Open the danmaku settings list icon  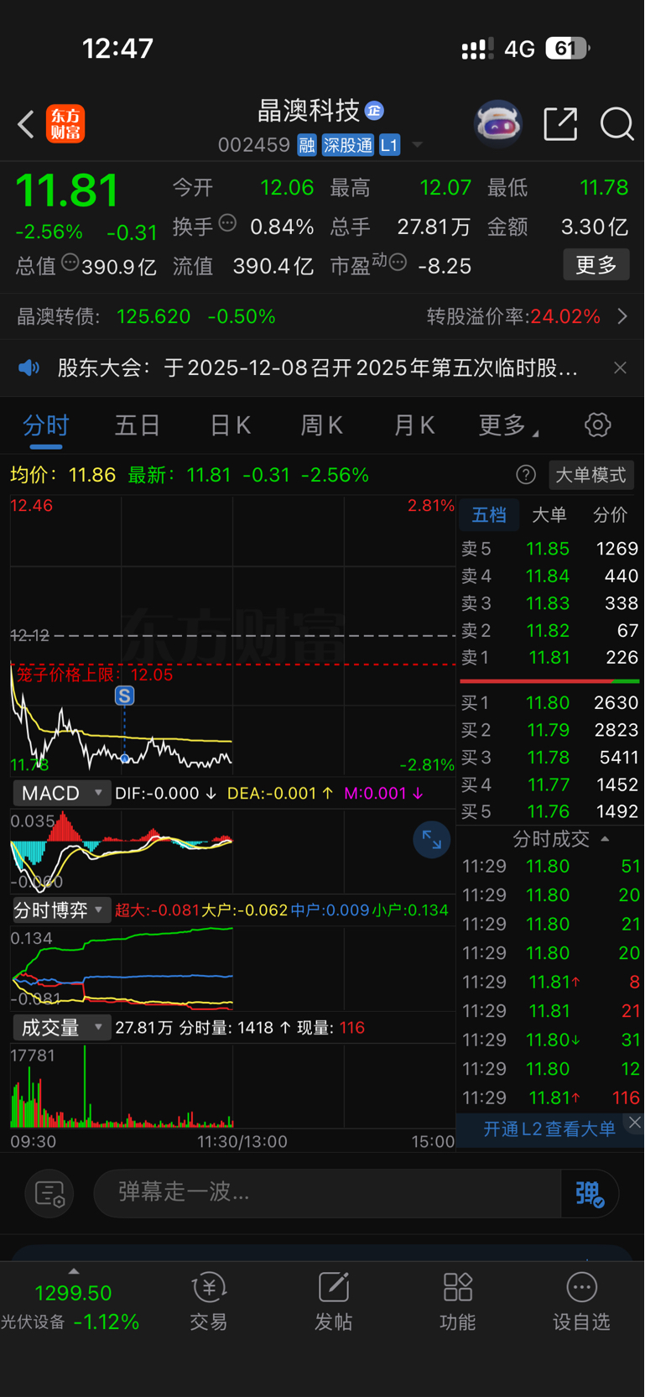49,1193
